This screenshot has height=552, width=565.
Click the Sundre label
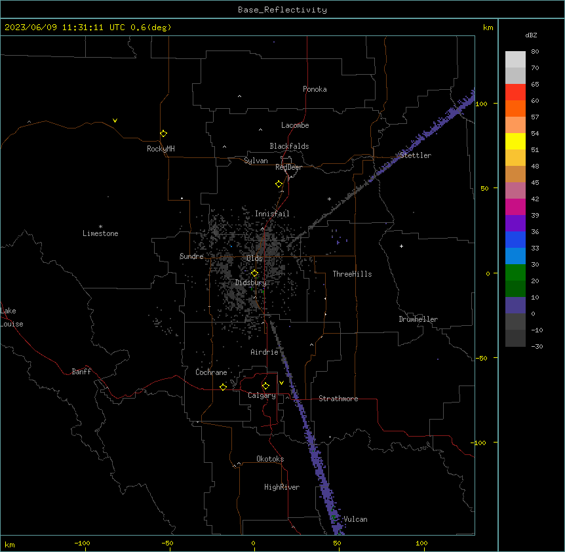[191, 256]
